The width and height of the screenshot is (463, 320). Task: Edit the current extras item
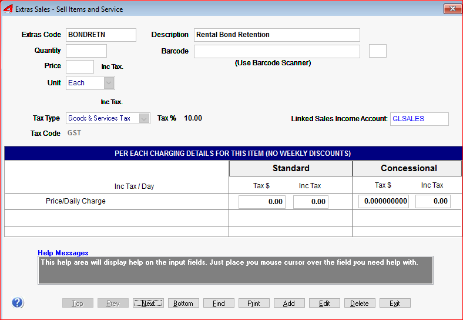[x=324, y=303]
